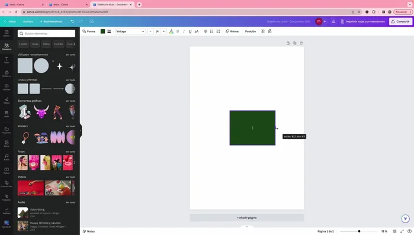
Task: Open the Vídeos sidebar tab
Action: pyautogui.click(x=7, y=170)
